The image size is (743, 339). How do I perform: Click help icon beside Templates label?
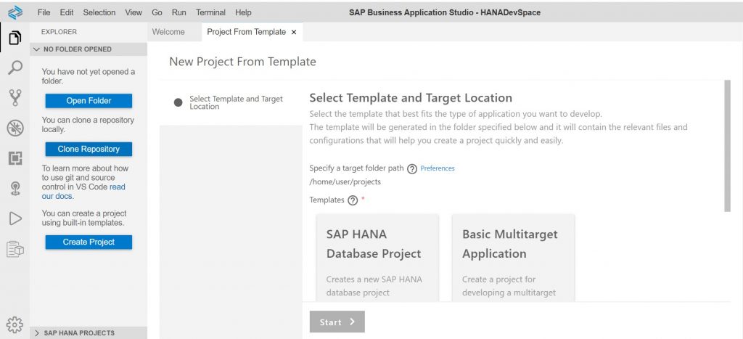[353, 200]
